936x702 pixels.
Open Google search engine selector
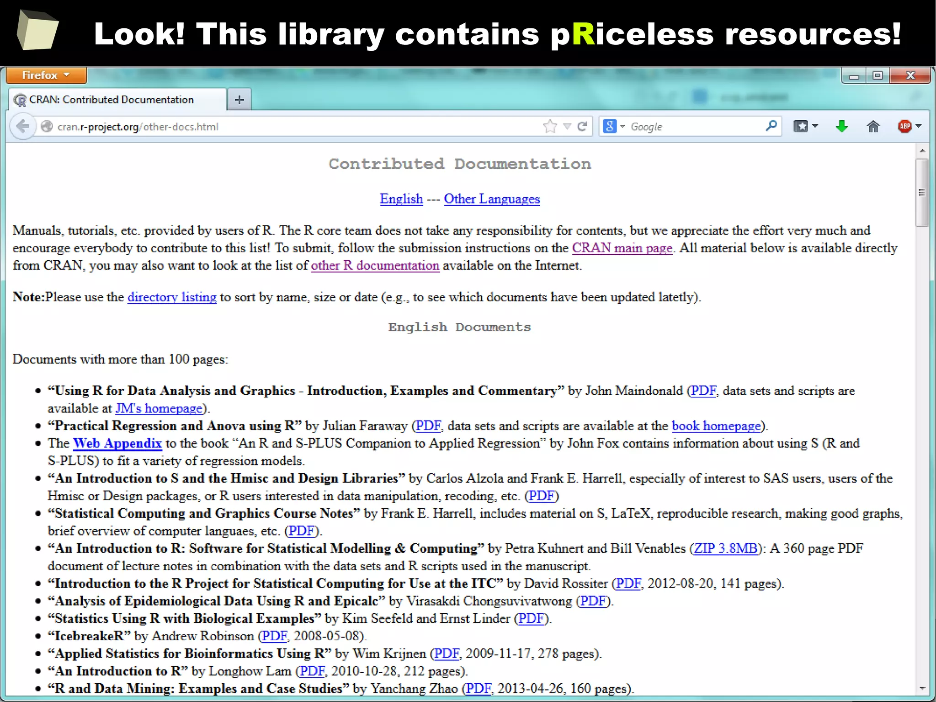tap(614, 126)
